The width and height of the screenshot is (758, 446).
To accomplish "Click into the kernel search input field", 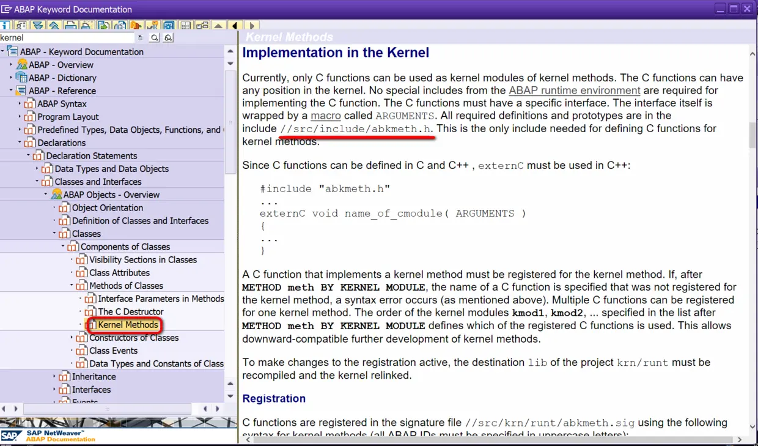I will click(x=67, y=38).
